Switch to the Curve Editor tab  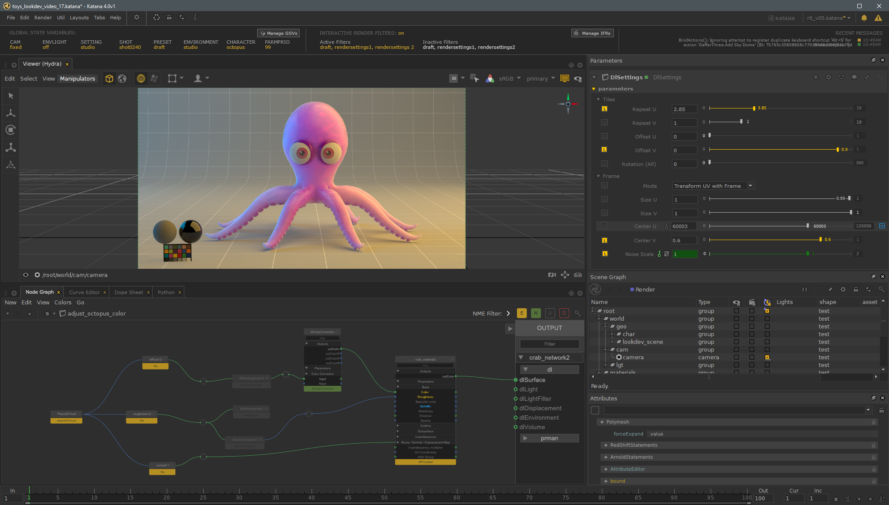[84, 292]
